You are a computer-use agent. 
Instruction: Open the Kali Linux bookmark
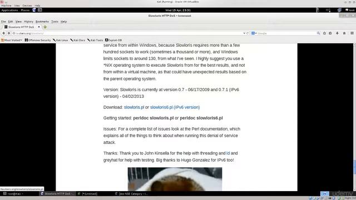tap(61, 40)
